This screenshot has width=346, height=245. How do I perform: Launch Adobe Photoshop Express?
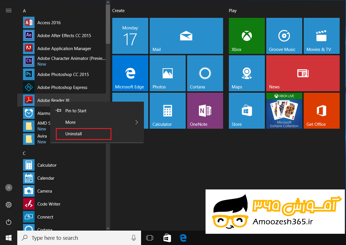click(x=62, y=87)
